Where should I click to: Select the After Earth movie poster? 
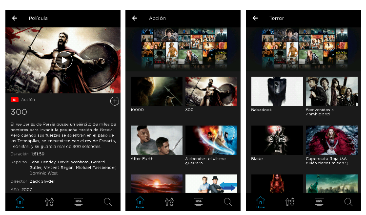tap(156, 140)
